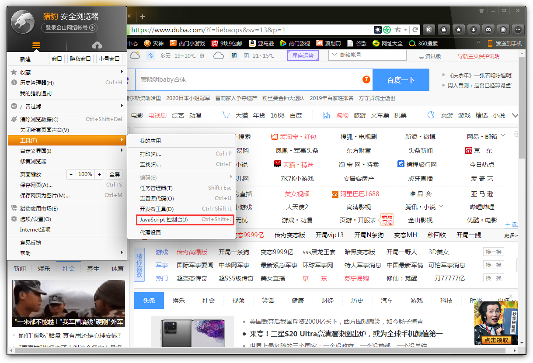Click the green acceleration fan icon

tap(387, 29)
